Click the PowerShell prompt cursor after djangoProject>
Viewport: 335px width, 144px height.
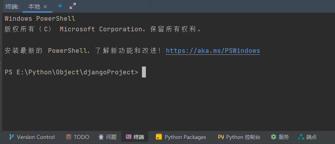[x=144, y=72]
